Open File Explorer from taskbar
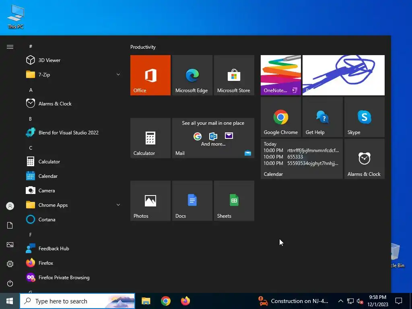 tap(146, 301)
